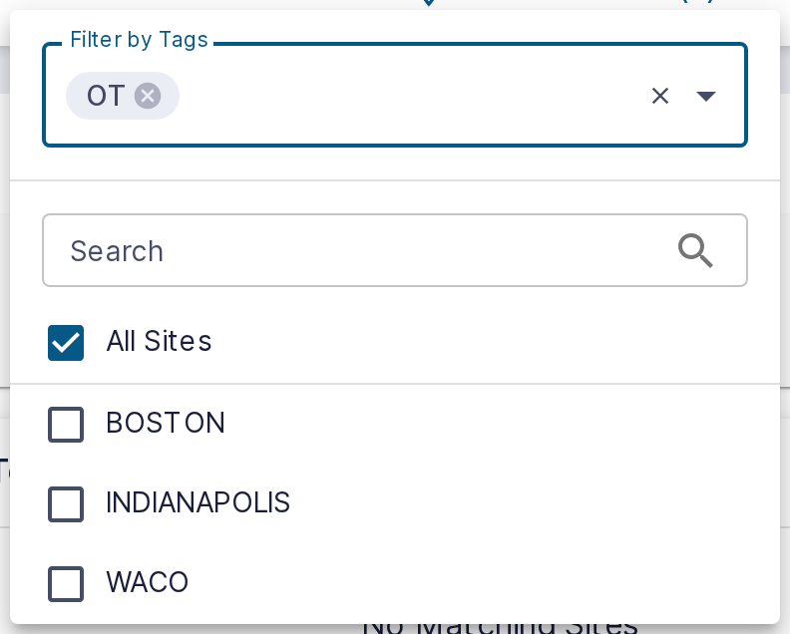Enable the WACO checkbox

pyautogui.click(x=66, y=583)
